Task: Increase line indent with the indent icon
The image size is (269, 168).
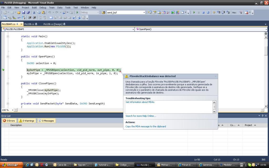Action: click(x=34, y=18)
